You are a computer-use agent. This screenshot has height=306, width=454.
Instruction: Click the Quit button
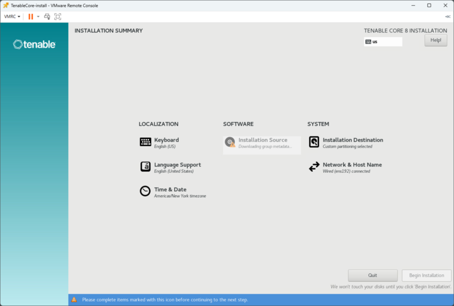click(373, 275)
